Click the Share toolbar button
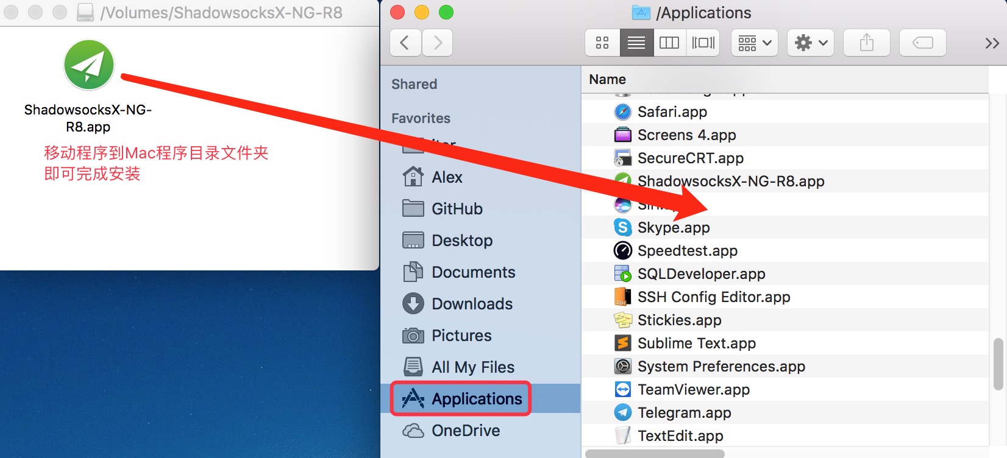The width and height of the screenshot is (1007, 458). (867, 43)
